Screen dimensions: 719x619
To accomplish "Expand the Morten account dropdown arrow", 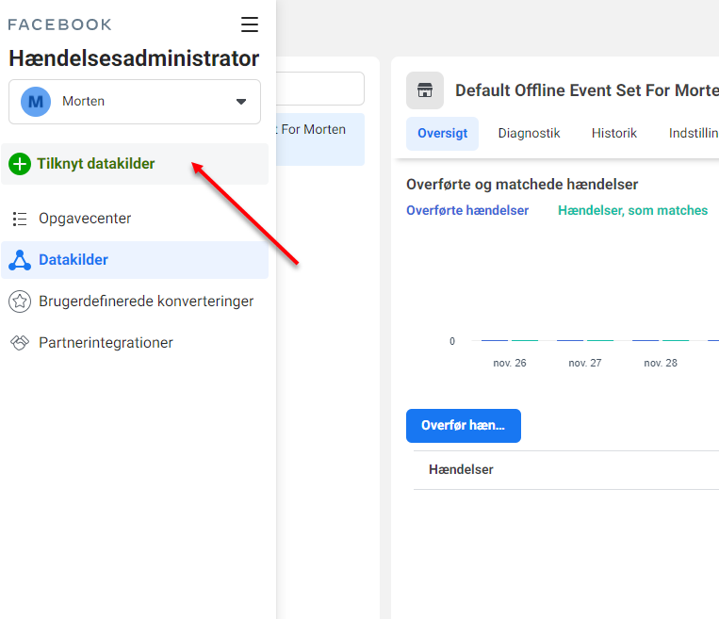I will click(241, 102).
